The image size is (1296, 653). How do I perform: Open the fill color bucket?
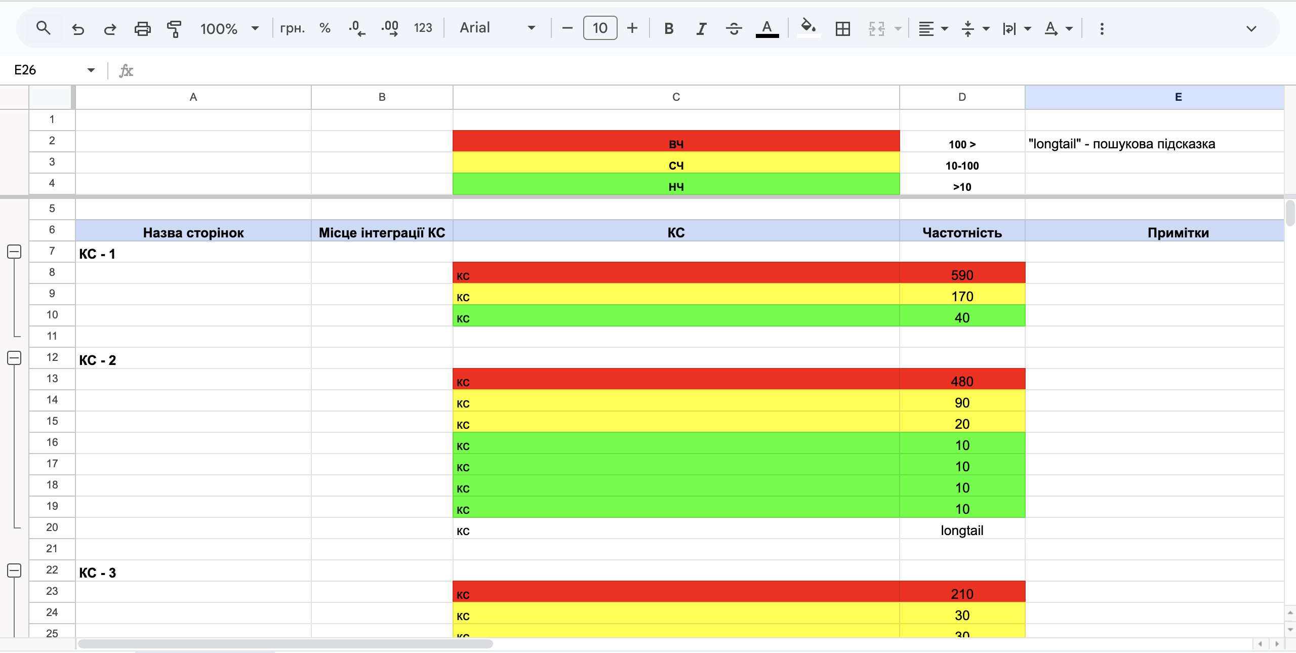pyautogui.click(x=808, y=27)
